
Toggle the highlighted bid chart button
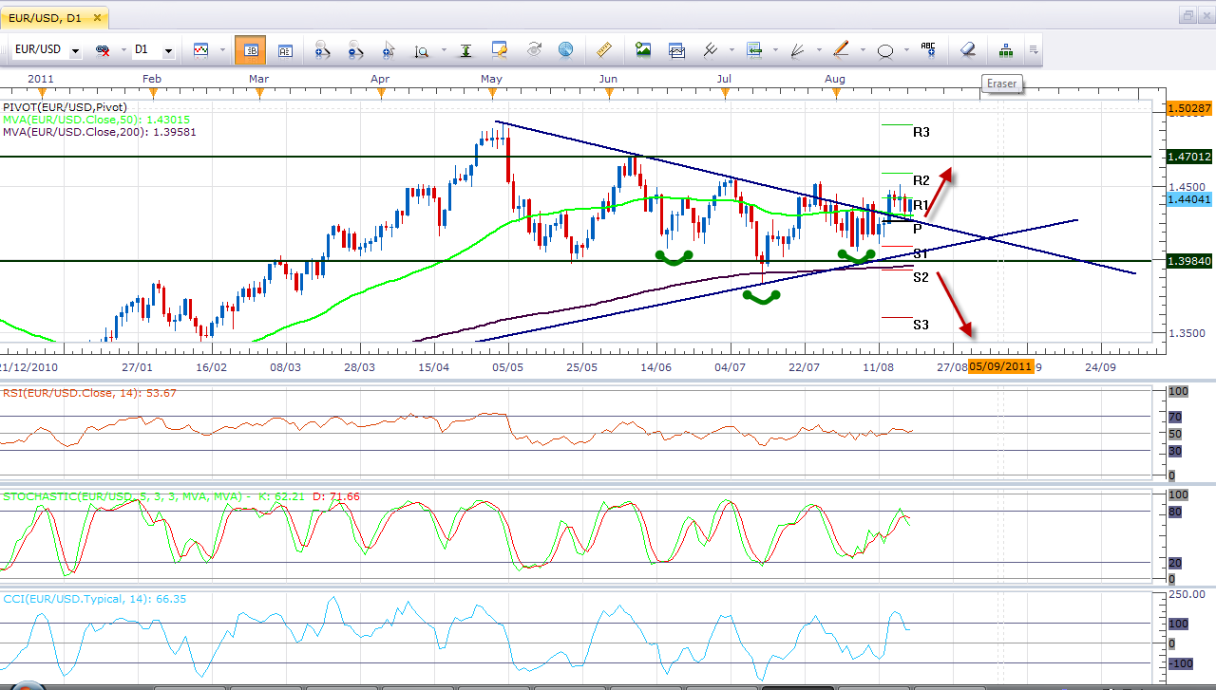250,49
